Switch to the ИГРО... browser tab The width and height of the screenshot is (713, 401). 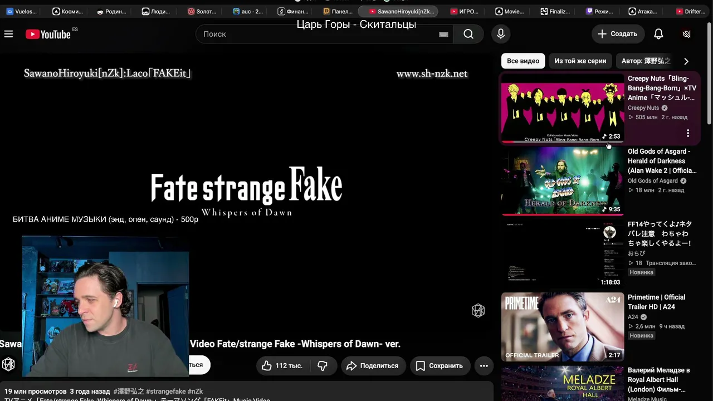[x=465, y=11]
